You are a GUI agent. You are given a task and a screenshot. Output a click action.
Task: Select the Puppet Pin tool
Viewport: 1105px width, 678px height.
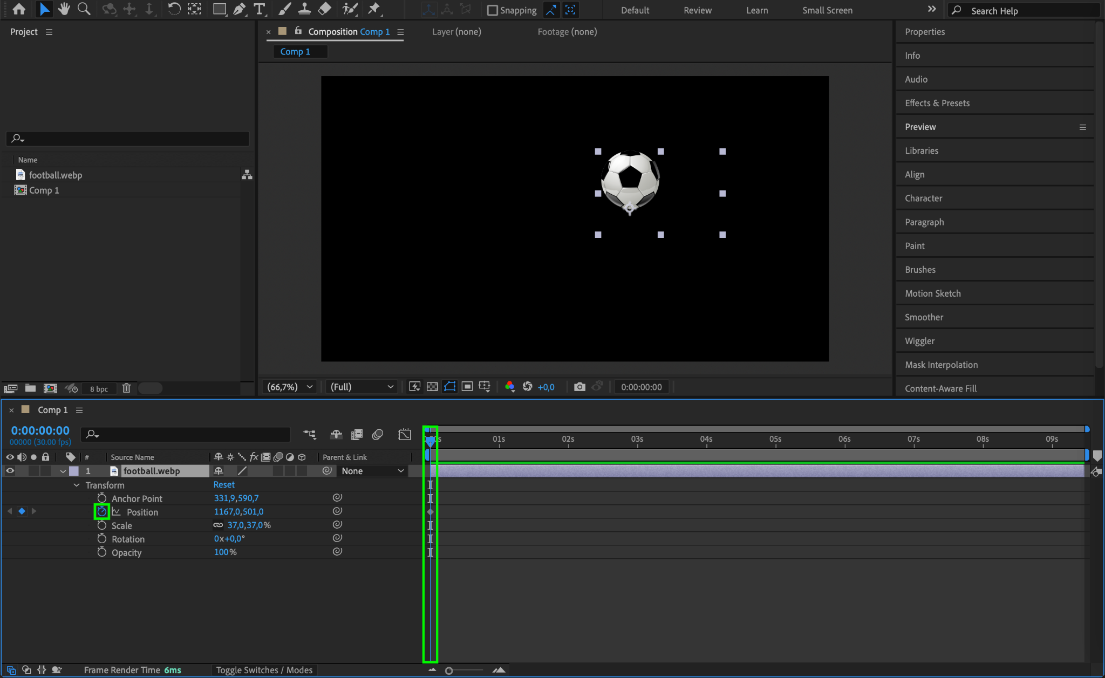373,9
